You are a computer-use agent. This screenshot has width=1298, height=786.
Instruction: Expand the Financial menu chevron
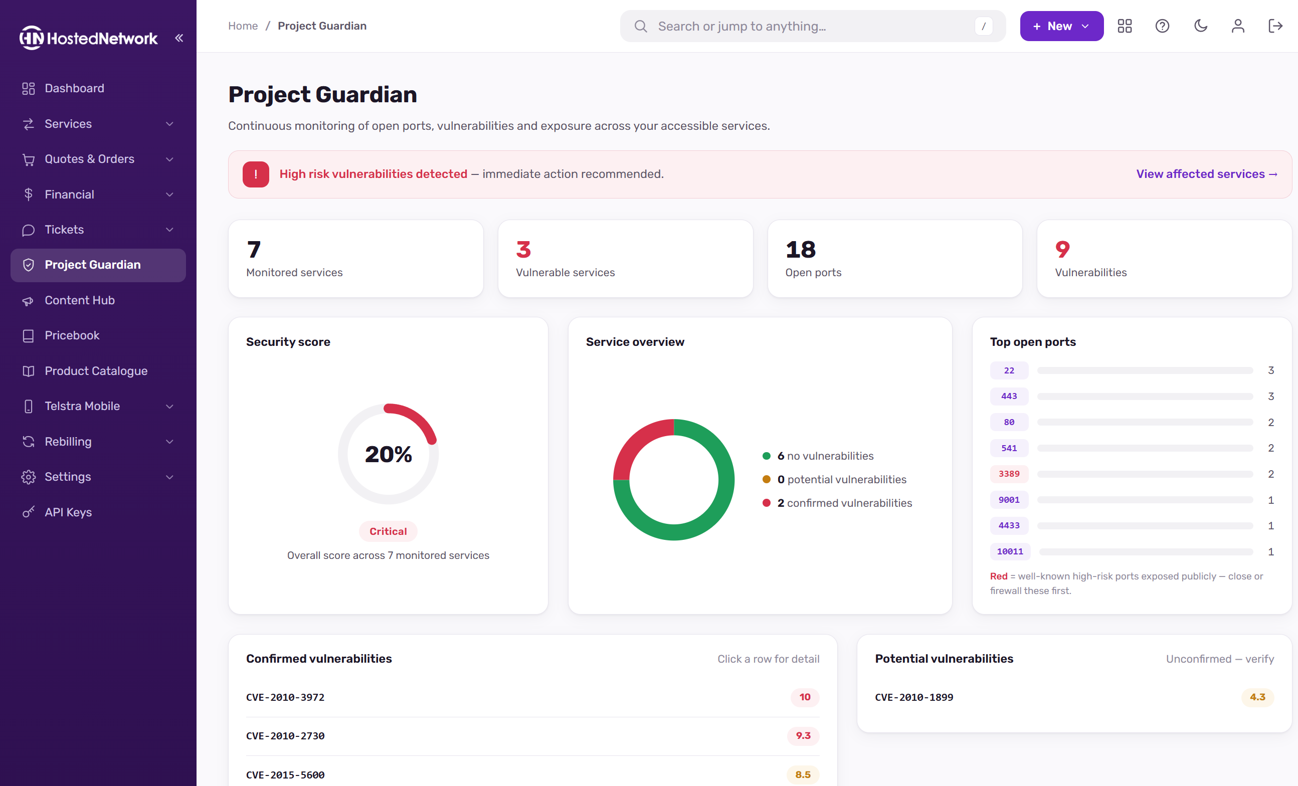[169, 194]
